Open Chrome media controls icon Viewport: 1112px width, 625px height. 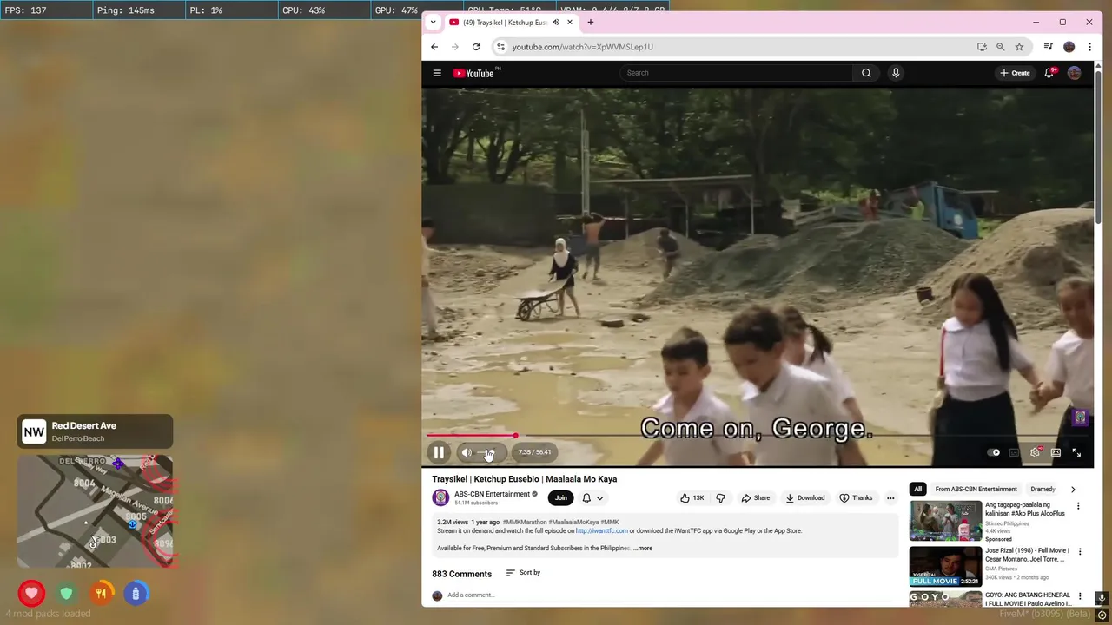click(1049, 47)
